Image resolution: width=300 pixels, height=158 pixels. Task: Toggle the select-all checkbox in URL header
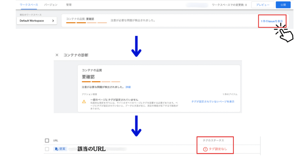tap(47, 141)
